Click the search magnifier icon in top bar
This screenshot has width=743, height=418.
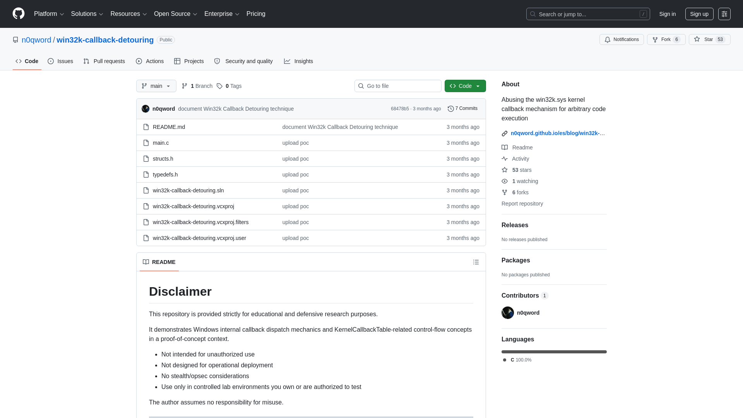coord(533,14)
